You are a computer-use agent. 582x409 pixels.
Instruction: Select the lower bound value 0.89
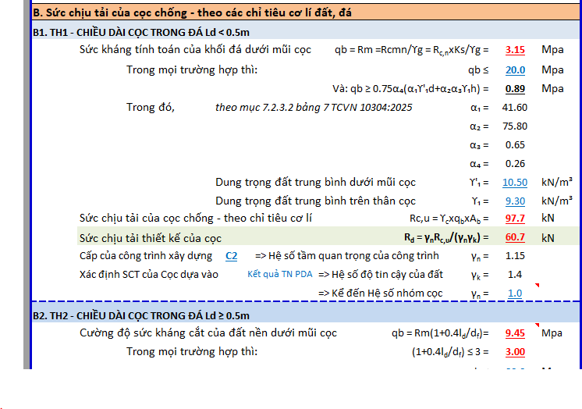515,89
